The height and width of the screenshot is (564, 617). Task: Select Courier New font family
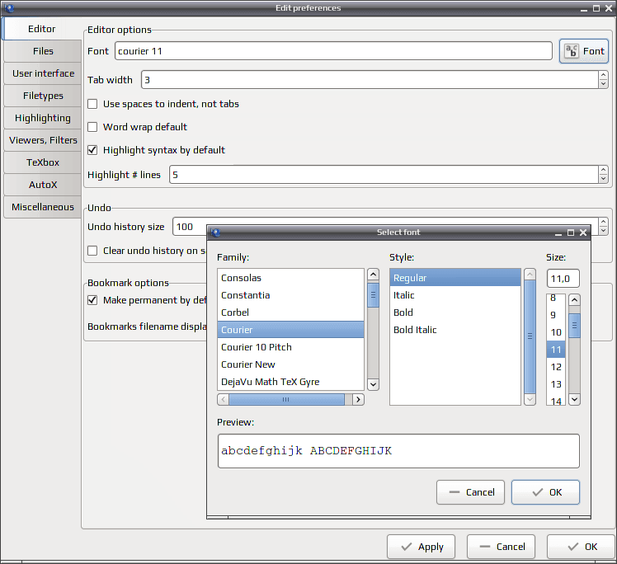[291, 364]
